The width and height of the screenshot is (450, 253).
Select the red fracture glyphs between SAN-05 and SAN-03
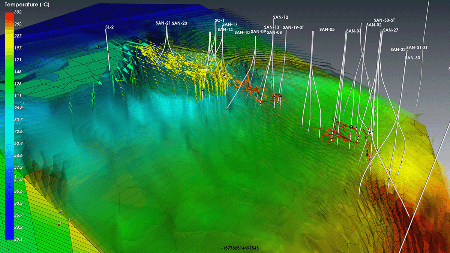point(341,135)
